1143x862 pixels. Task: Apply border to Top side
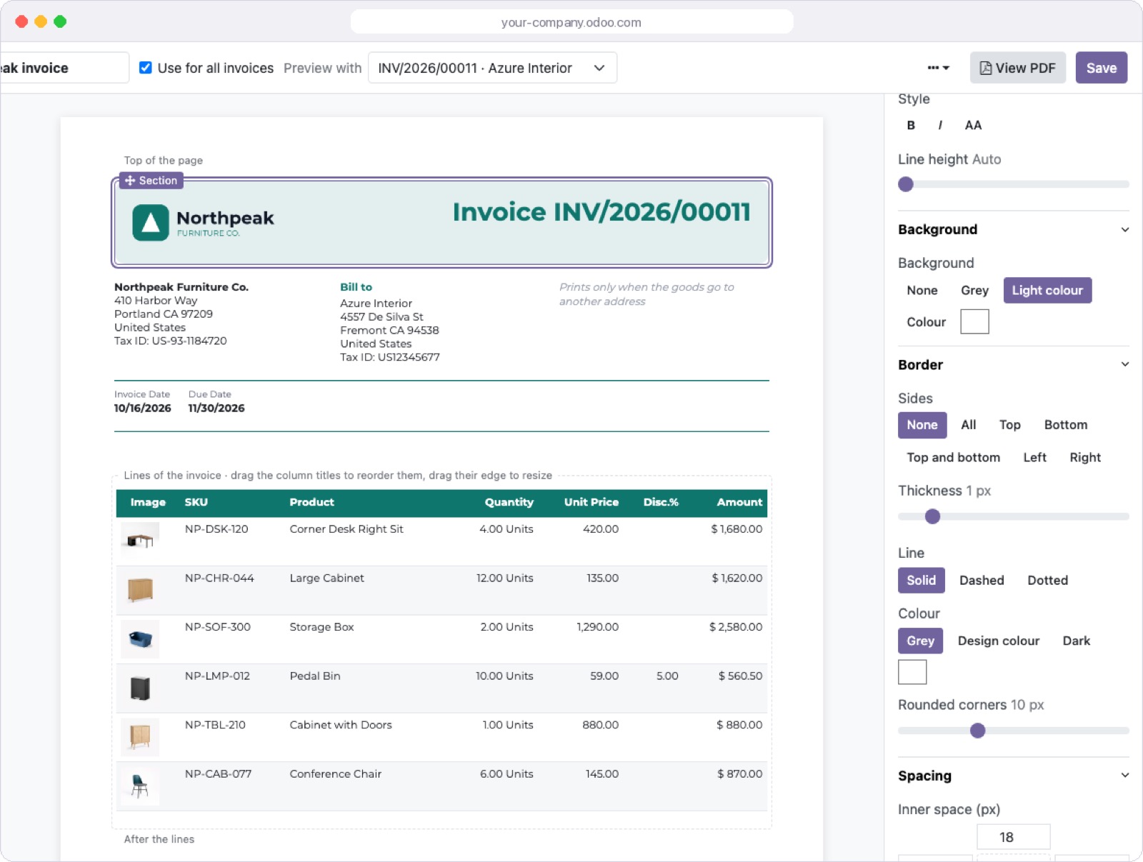pos(1009,425)
